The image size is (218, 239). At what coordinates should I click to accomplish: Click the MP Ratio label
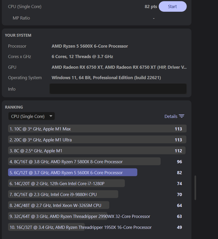[x=21, y=18]
